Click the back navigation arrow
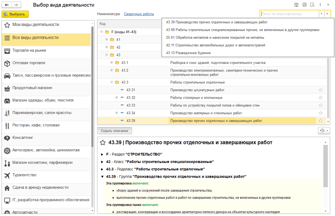 pyautogui.click(x=7, y=5)
